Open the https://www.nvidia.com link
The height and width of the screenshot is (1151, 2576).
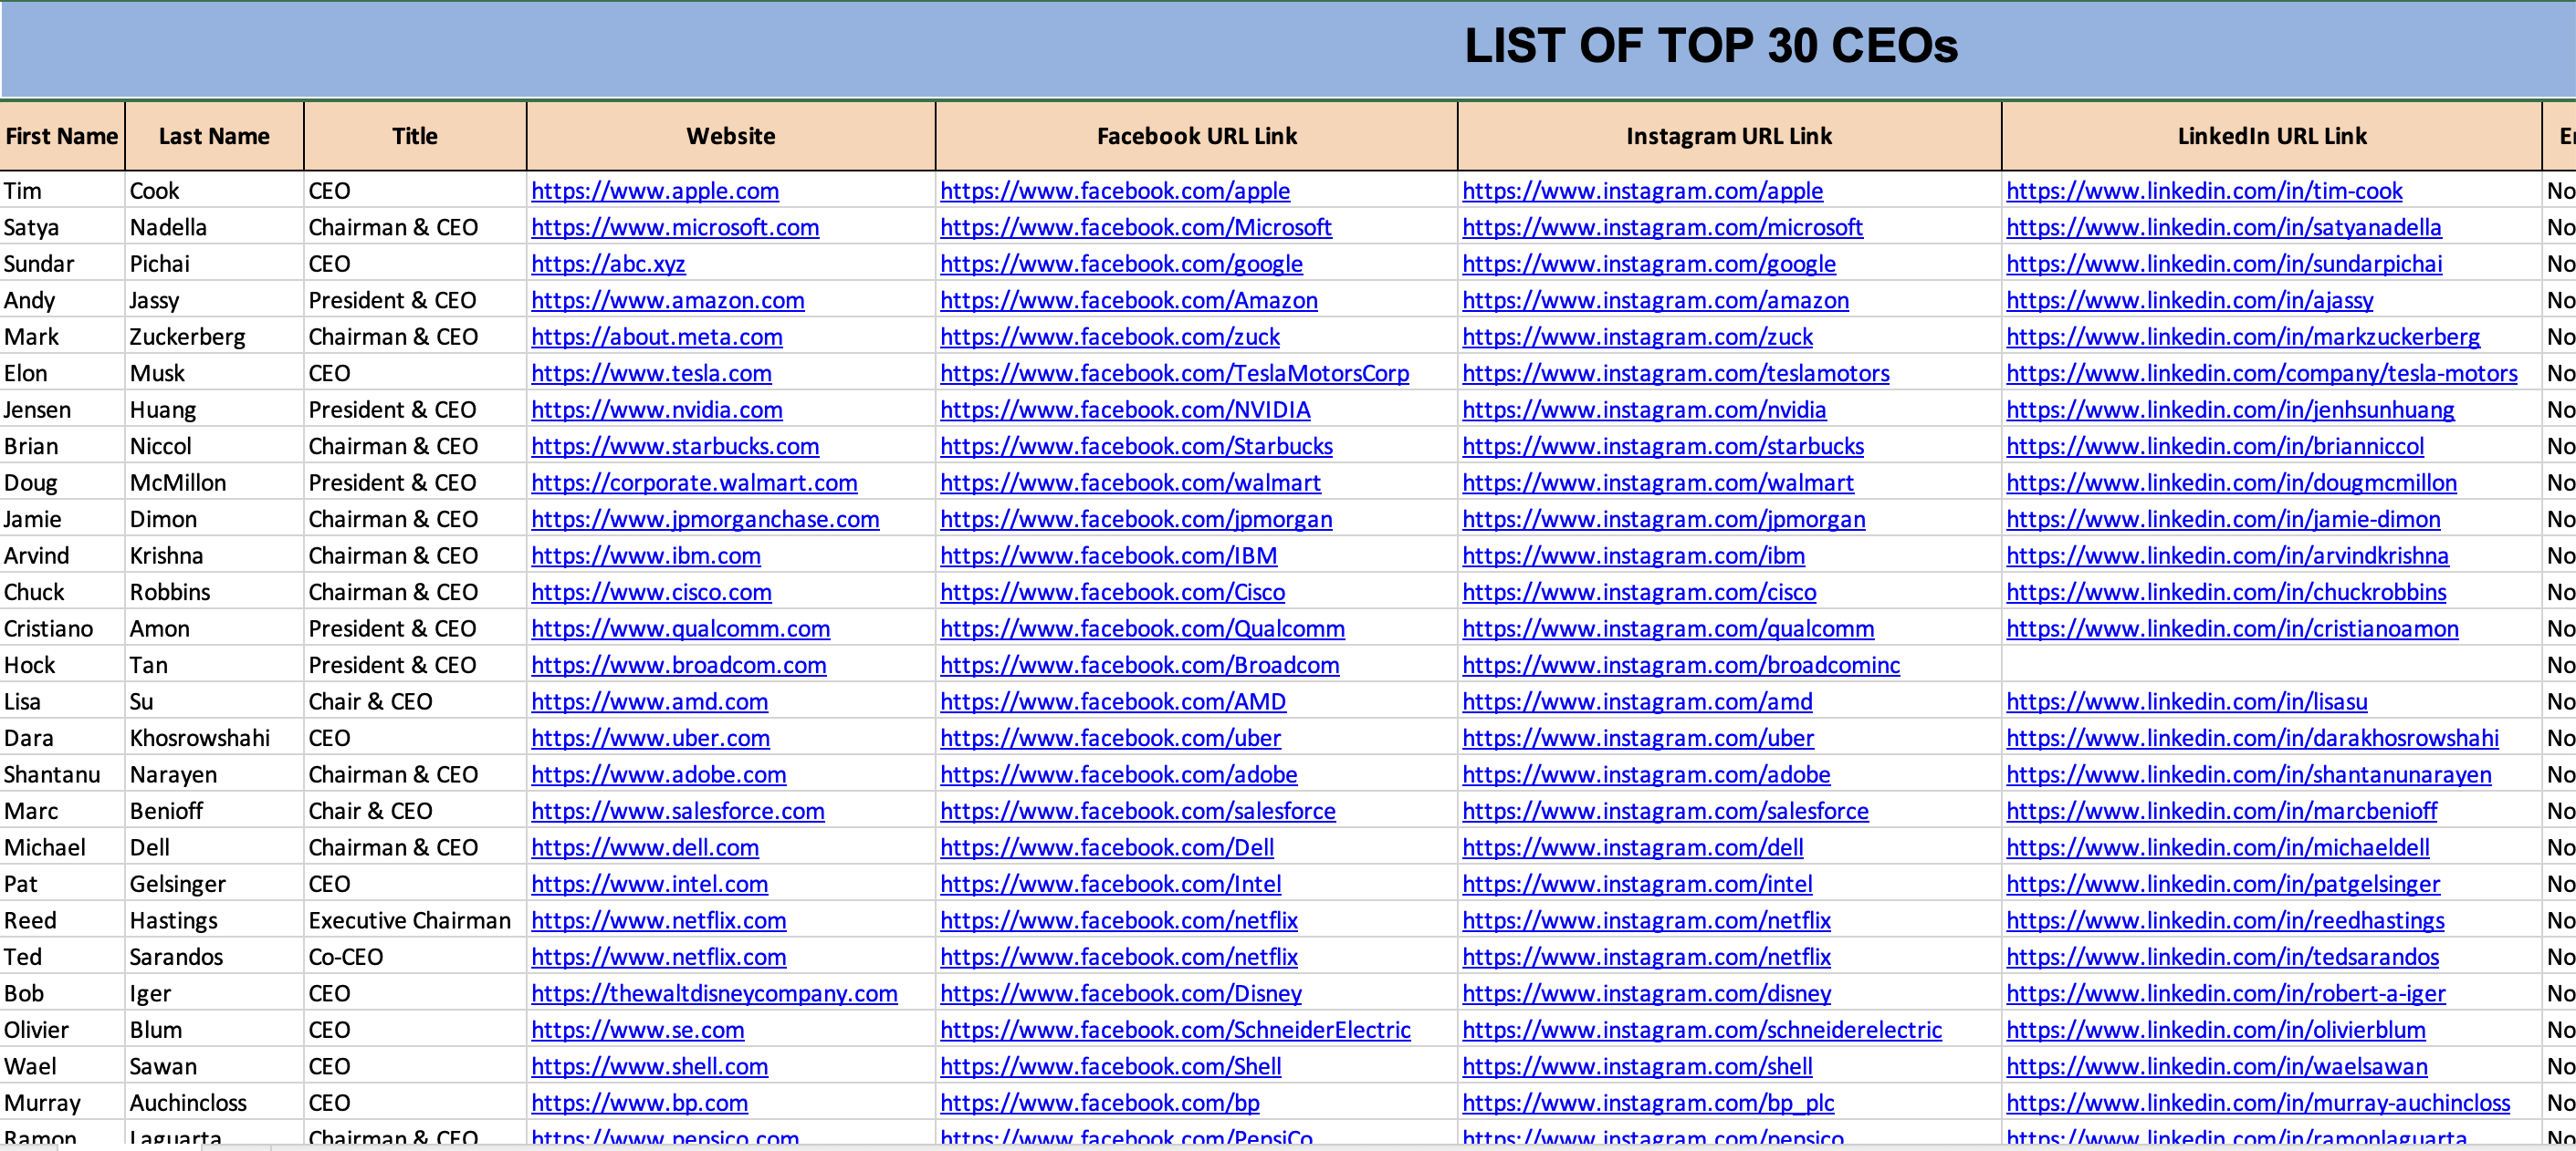[x=656, y=410]
